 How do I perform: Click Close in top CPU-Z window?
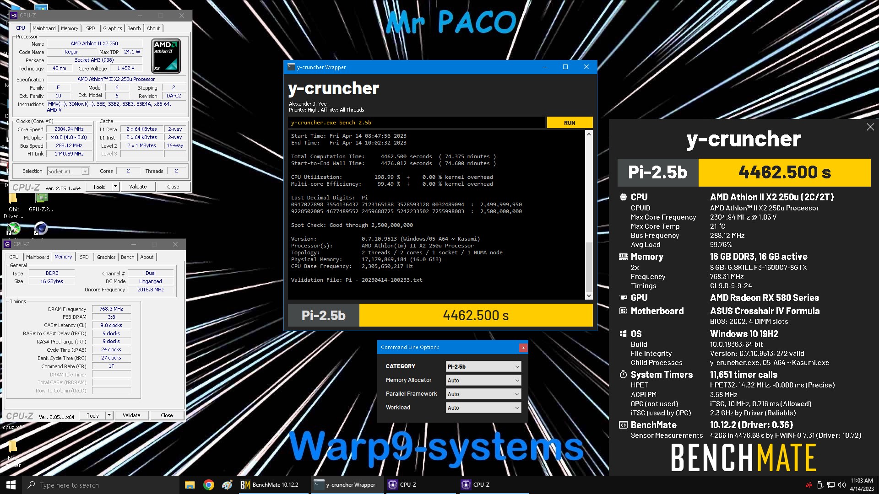(x=173, y=187)
